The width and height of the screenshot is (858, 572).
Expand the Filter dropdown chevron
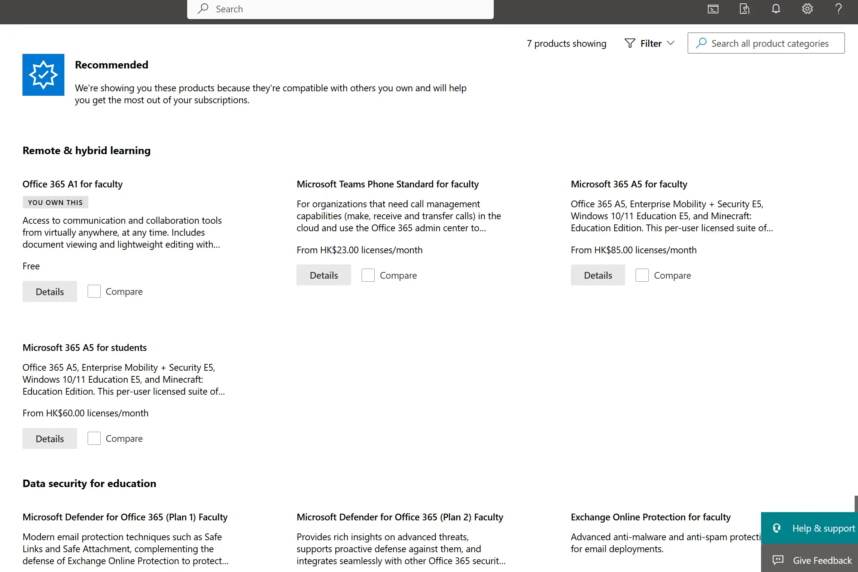coord(671,43)
